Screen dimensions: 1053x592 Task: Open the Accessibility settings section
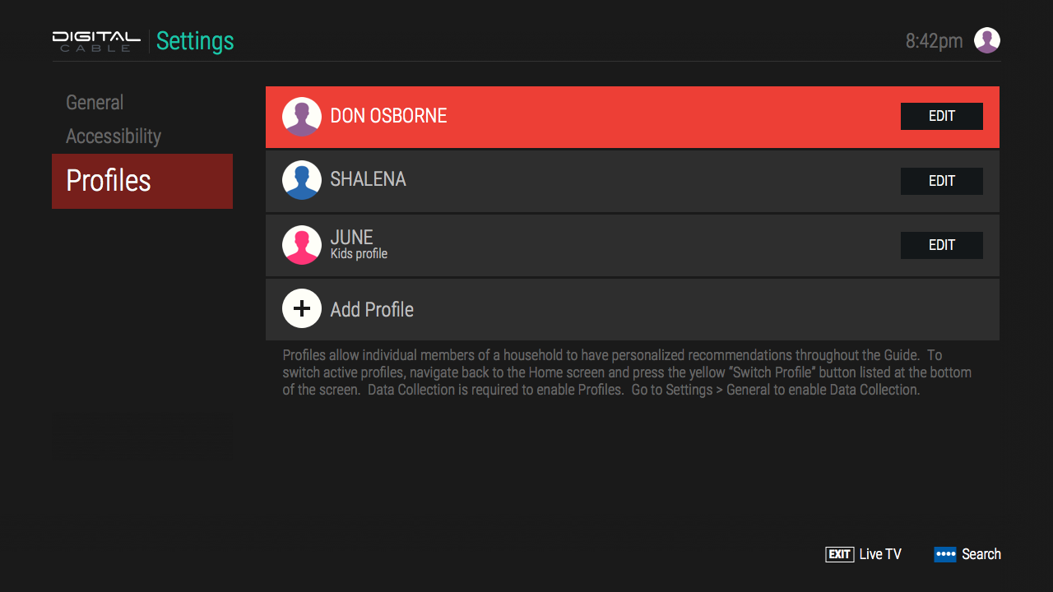(114, 136)
